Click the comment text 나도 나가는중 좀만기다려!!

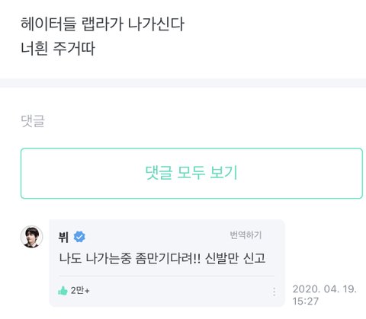click(x=130, y=258)
